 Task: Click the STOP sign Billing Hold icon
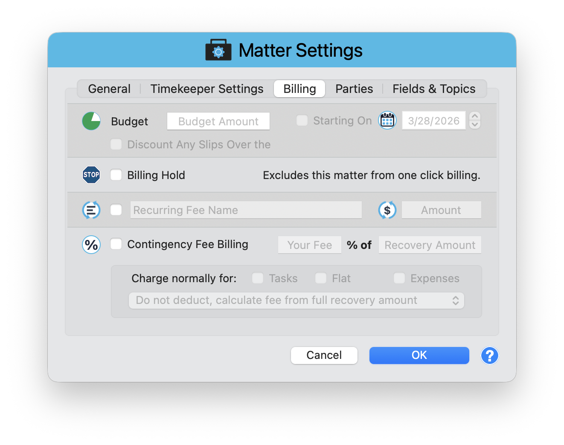click(x=91, y=175)
